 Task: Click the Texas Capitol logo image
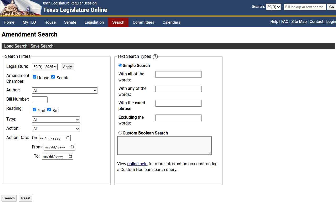(x=21, y=8)
